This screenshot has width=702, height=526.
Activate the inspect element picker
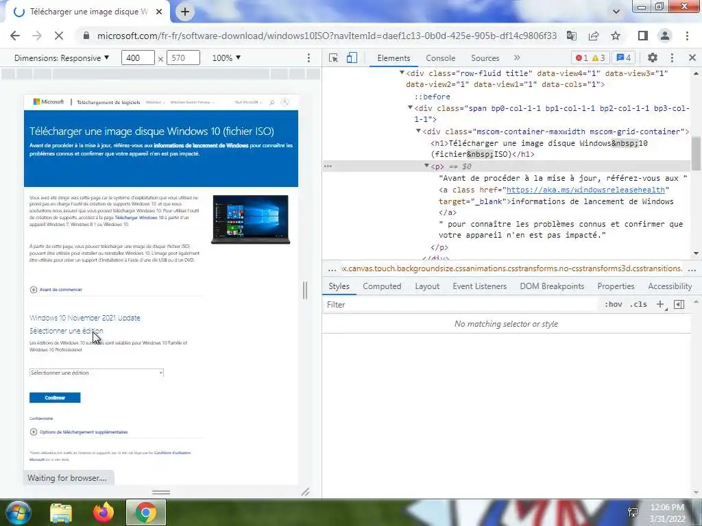tap(333, 58)
